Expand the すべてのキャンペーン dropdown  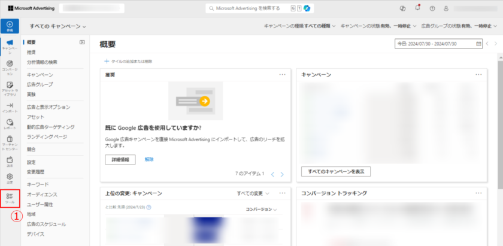pos(58,26)
